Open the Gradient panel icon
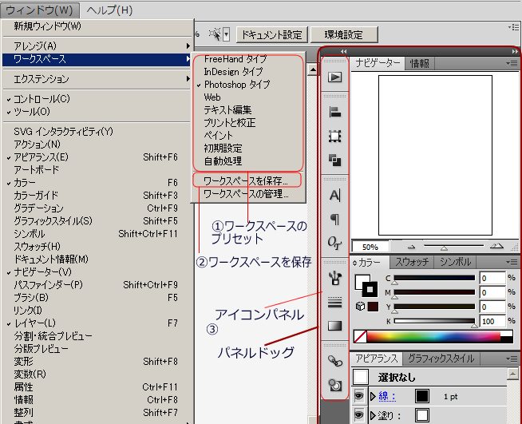This screenshot has width=522, height=424. point(334,326)
